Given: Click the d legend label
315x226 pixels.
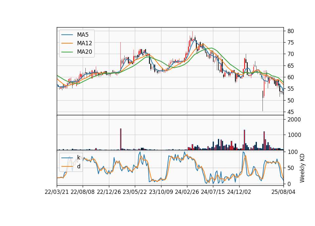Looking at the screenshot, I should click(79, 166).
